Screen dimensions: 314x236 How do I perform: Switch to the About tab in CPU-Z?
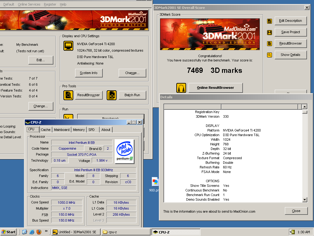point(106,130)
